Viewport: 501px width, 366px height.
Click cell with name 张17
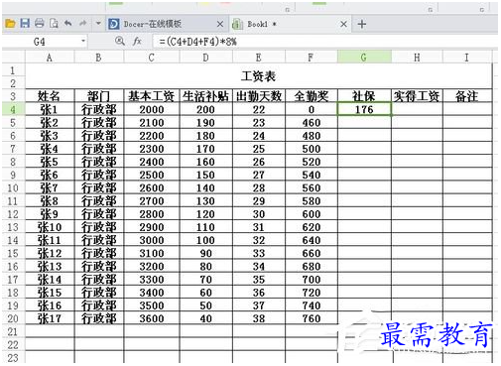[x=50, y=318]
